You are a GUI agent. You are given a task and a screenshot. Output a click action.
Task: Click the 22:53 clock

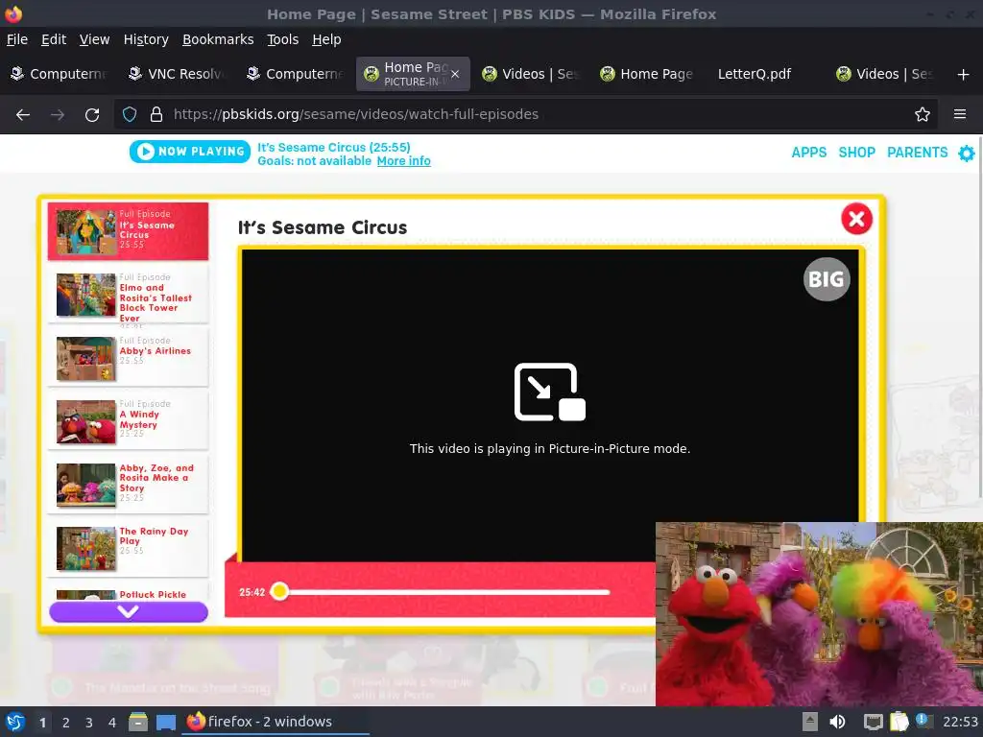point(960,722)
